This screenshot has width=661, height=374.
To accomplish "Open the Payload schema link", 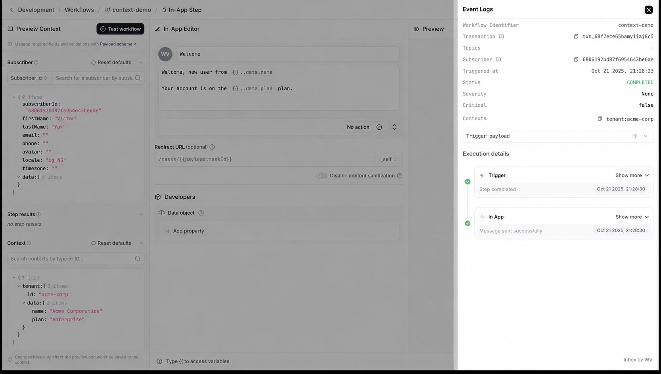I will 118,44.
